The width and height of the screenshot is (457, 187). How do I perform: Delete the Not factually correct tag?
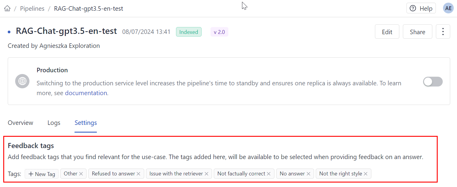pos(268,174)
